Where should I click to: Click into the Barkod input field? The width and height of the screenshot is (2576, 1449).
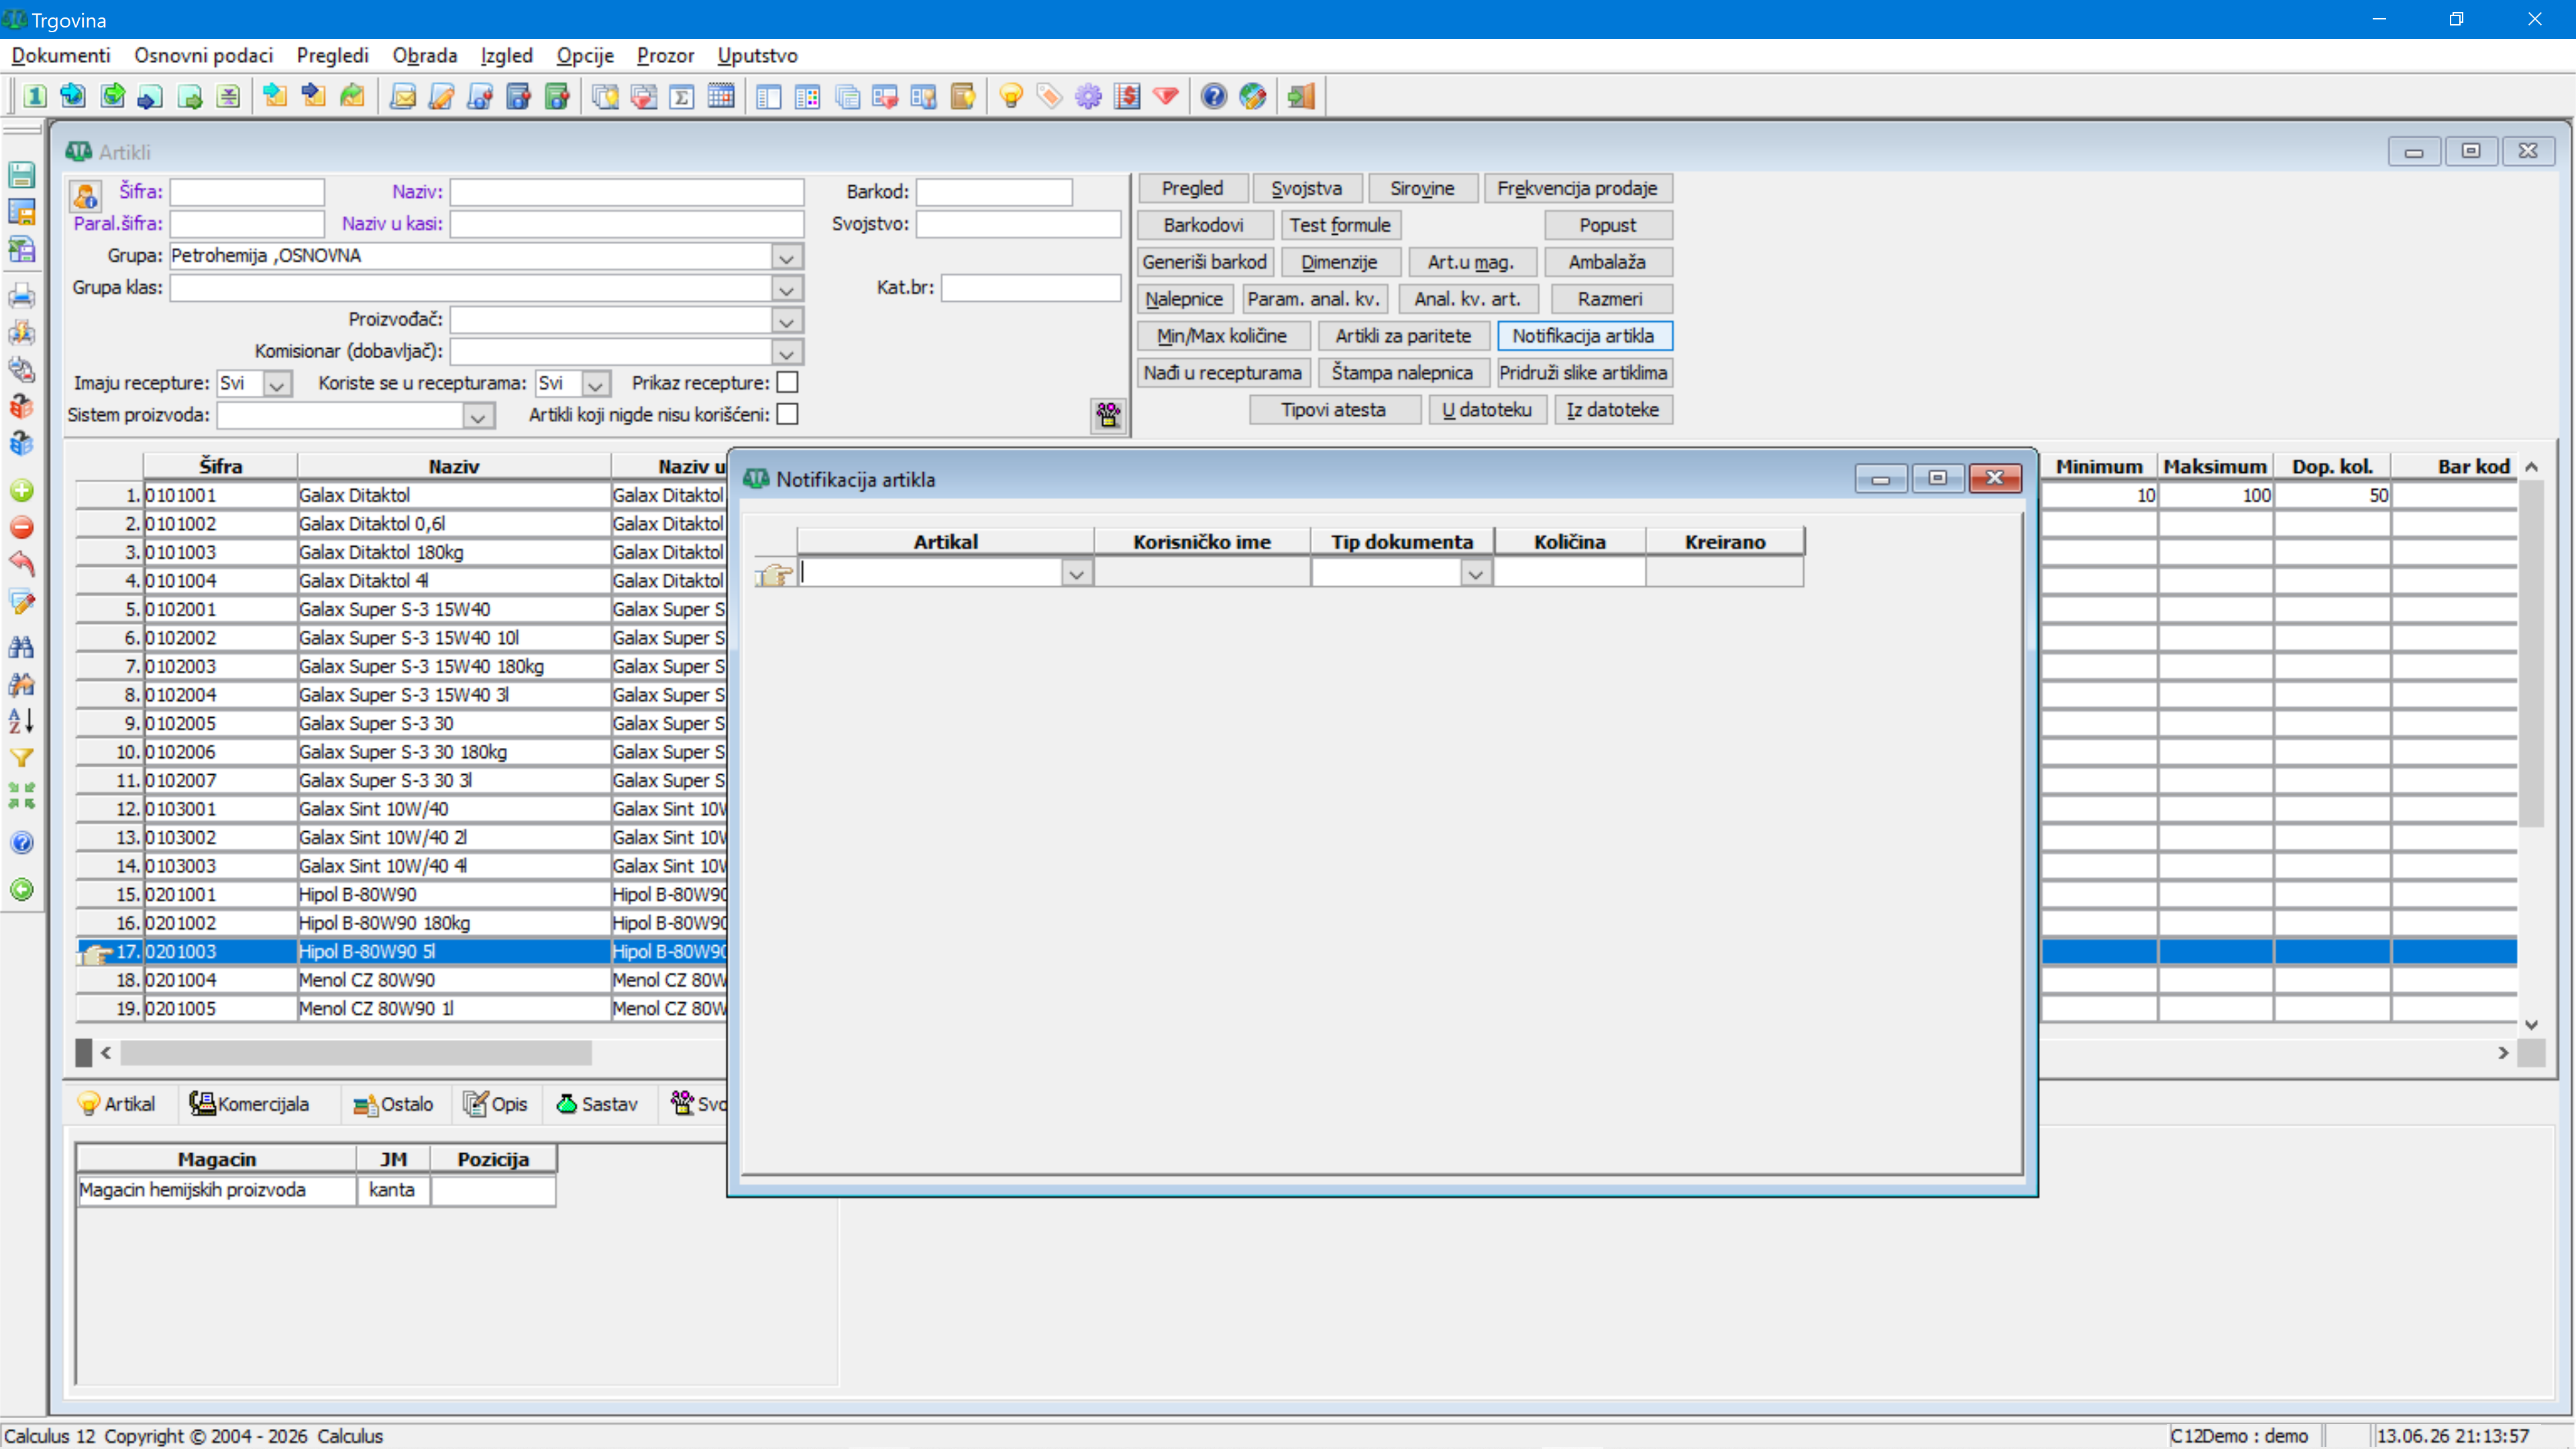pyautogui.click(x=994, y=192)
